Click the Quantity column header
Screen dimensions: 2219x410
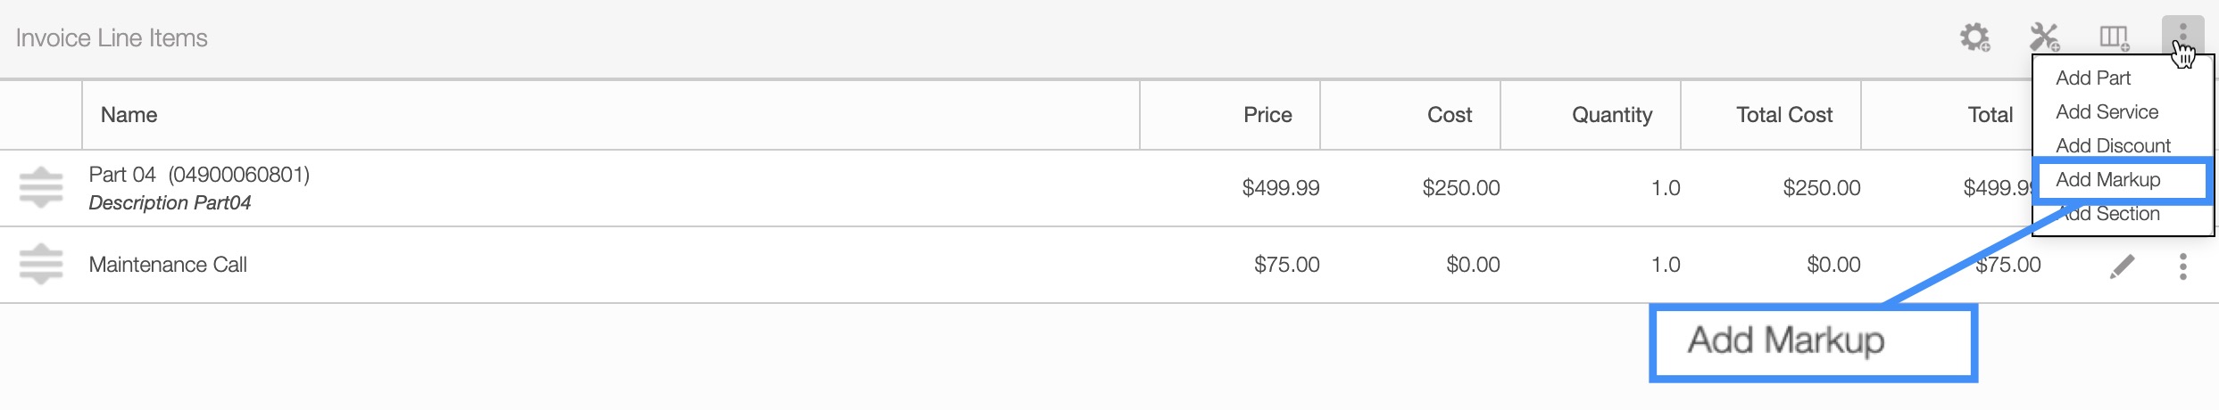click(x=1612, y=115)
